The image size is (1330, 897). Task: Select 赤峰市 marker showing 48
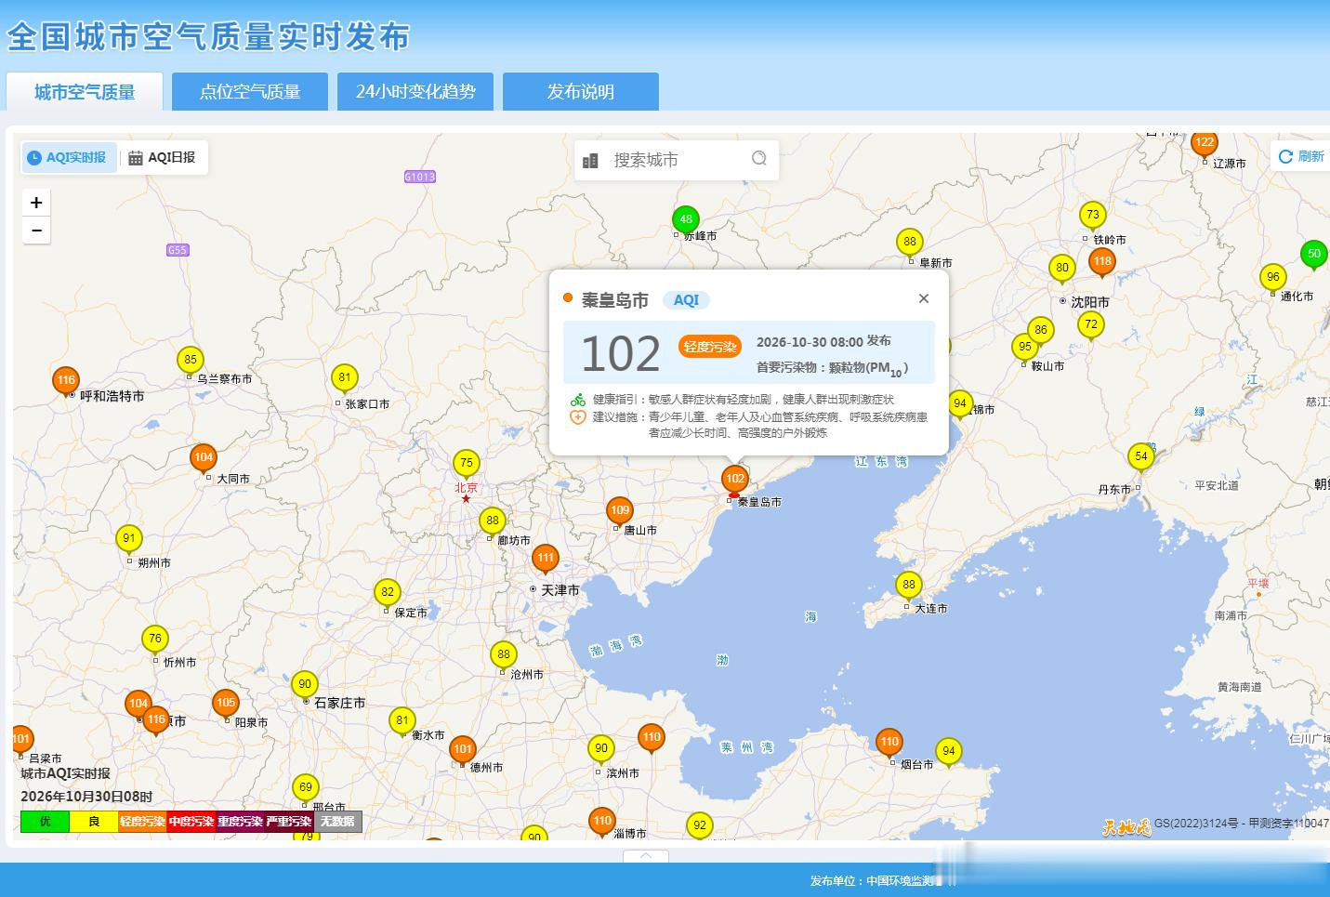pyautogui.click(x=686, y=220)
